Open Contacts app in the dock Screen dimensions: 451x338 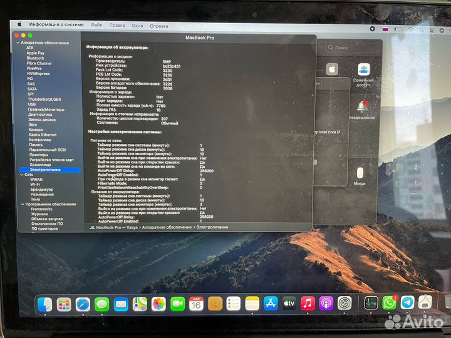[x=215, y=304]
